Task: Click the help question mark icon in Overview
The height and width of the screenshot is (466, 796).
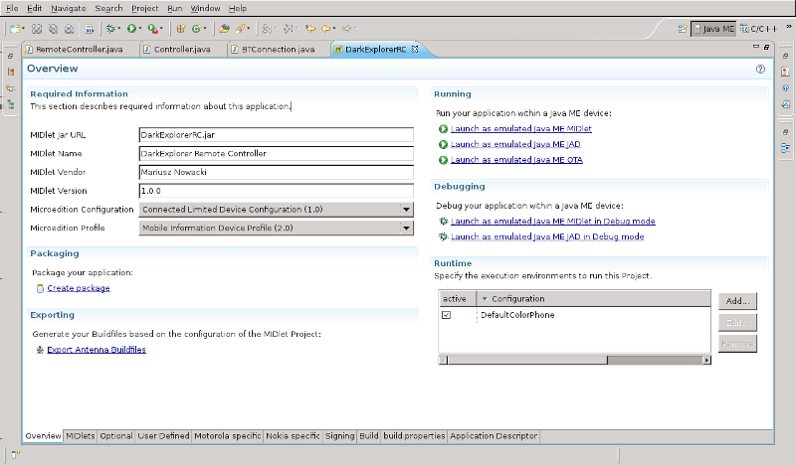Action: (x=760, y=69)
